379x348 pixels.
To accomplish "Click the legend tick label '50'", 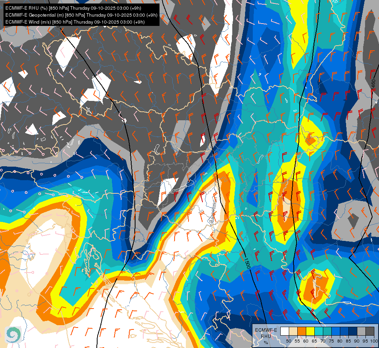I will pyautogui.click(x=288, y=341).
